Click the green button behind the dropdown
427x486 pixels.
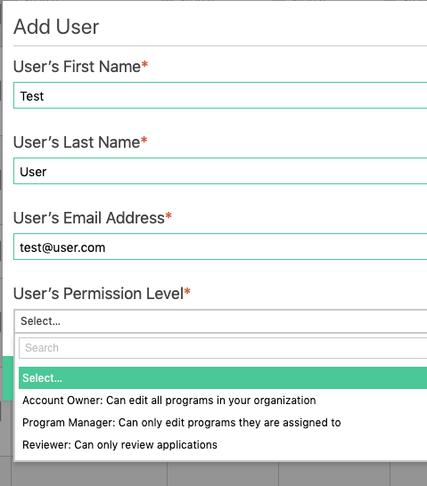click(x=8, y=378)
